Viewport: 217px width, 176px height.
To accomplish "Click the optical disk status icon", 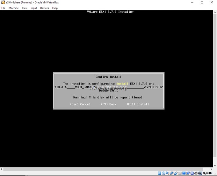I will tap(163, 173).
